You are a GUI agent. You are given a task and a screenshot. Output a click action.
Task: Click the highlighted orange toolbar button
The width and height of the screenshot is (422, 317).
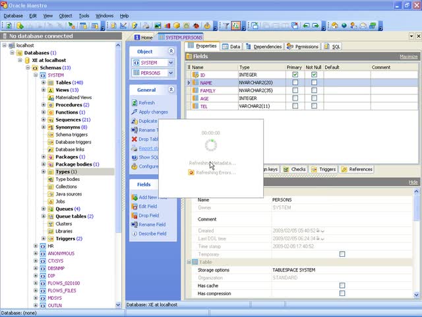pyautogui.click(x=236, y=26)
